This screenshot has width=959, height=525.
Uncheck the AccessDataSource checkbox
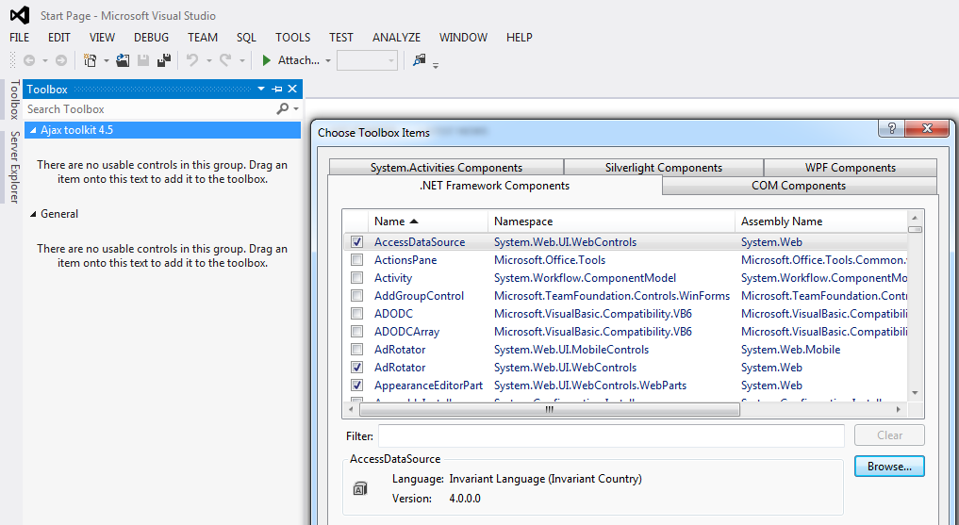click(x=356, y=242)
